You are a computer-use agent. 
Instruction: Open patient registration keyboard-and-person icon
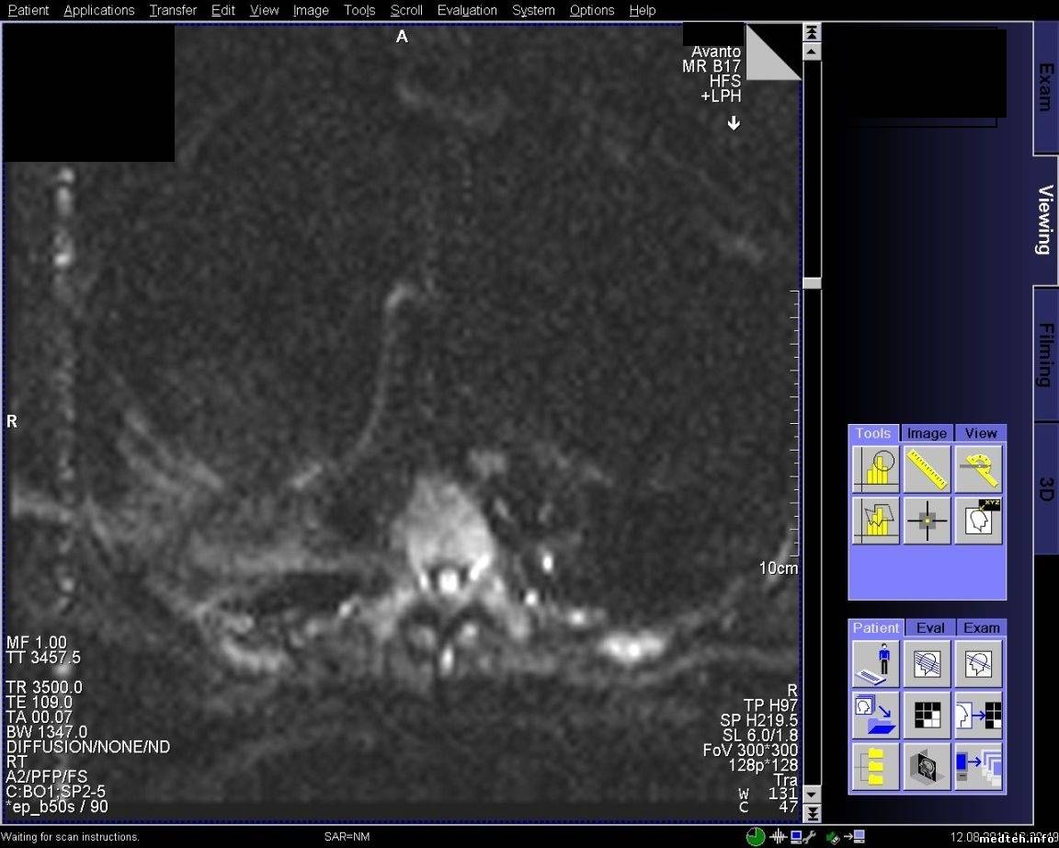point(875,664)
